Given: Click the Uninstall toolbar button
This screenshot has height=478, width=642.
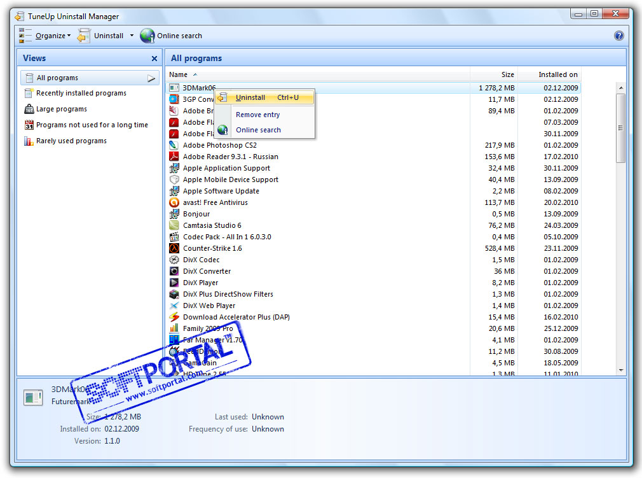Looking at the screenshot, I should point(100,36).
